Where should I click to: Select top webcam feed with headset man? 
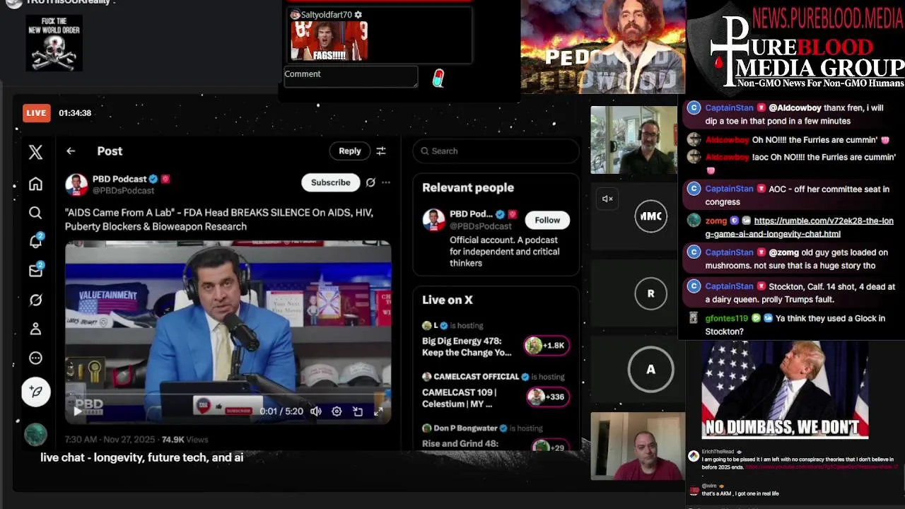pos(633,140)
